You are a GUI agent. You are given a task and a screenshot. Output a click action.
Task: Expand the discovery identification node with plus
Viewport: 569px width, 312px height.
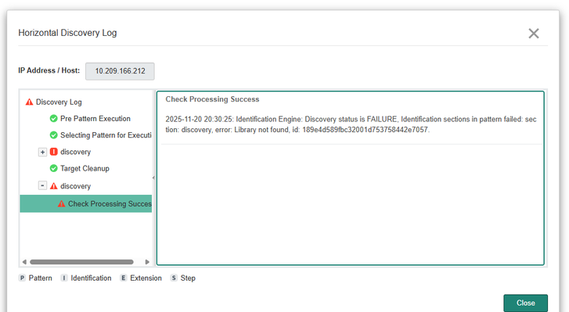tap(42, 152)
